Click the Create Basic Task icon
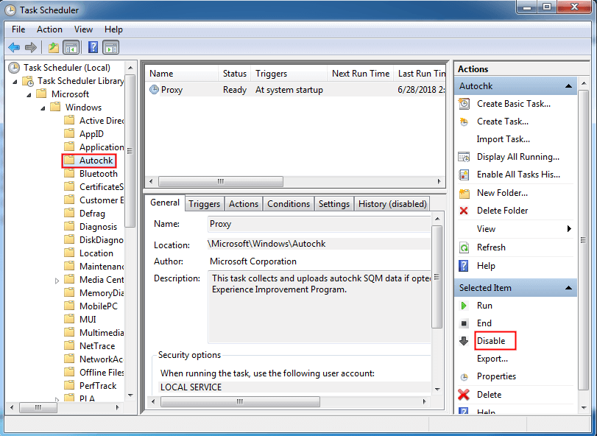The width and height of the screenshot is (597, 436). click(464, 104)
